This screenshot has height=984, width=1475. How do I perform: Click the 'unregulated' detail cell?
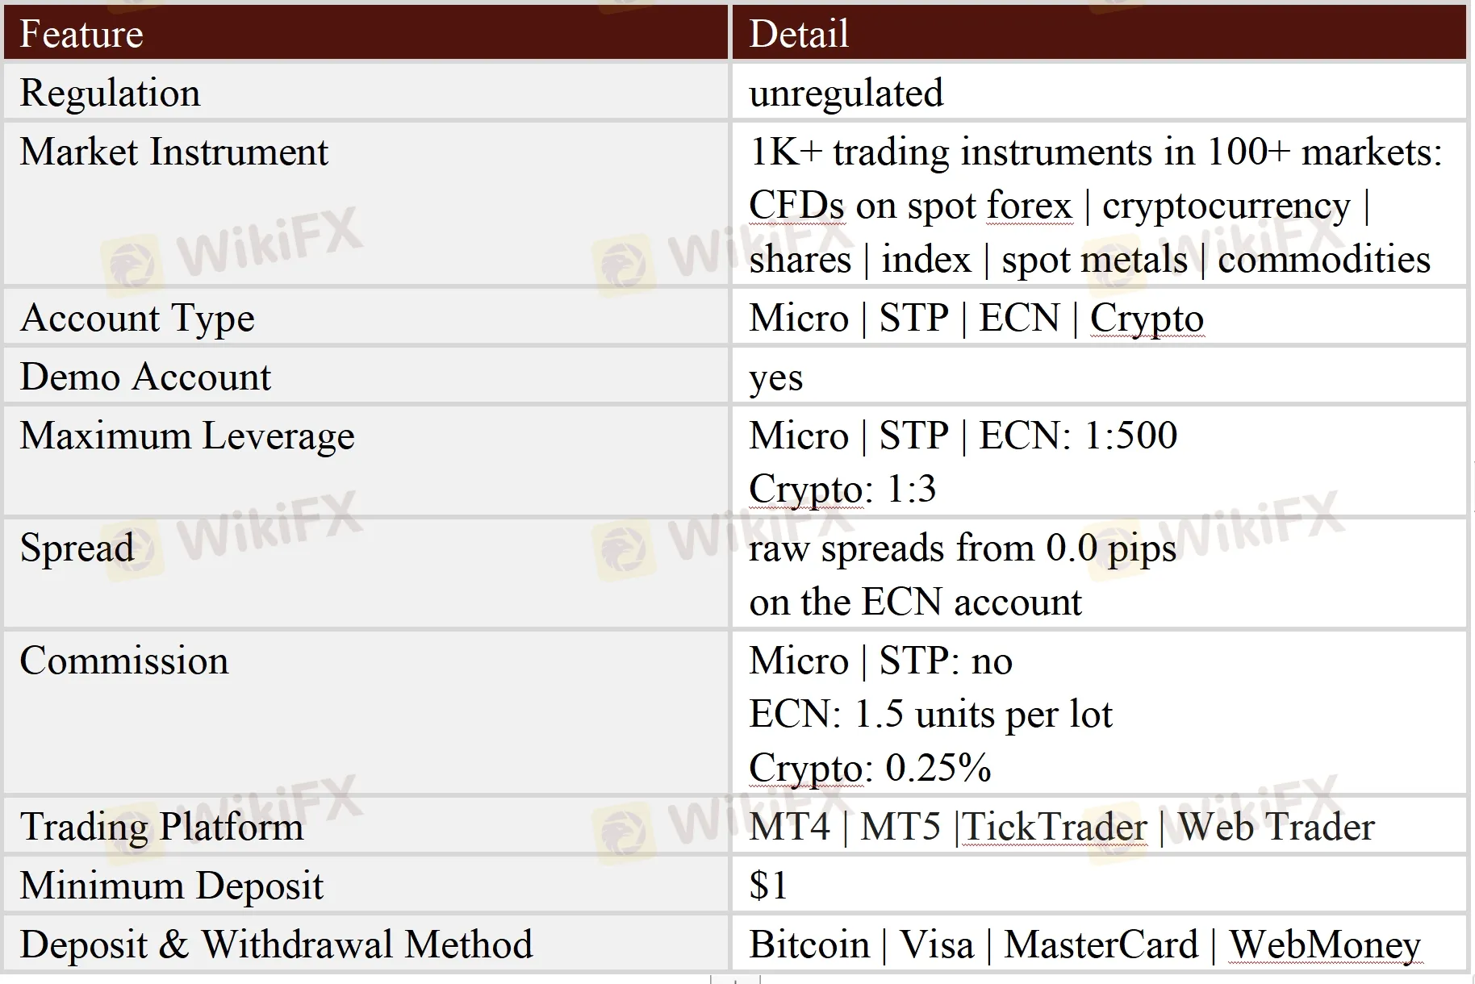[x=846, y=93]
